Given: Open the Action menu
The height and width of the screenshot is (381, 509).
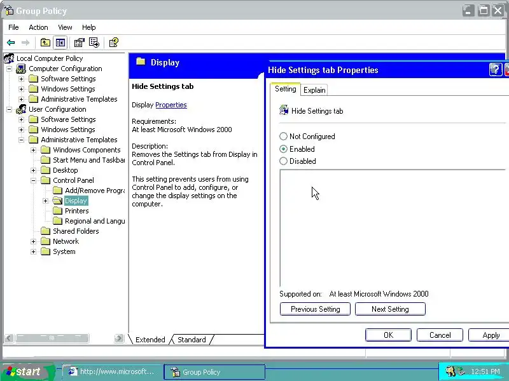Looking at the screenshot, I should click(x=38, y=27).
